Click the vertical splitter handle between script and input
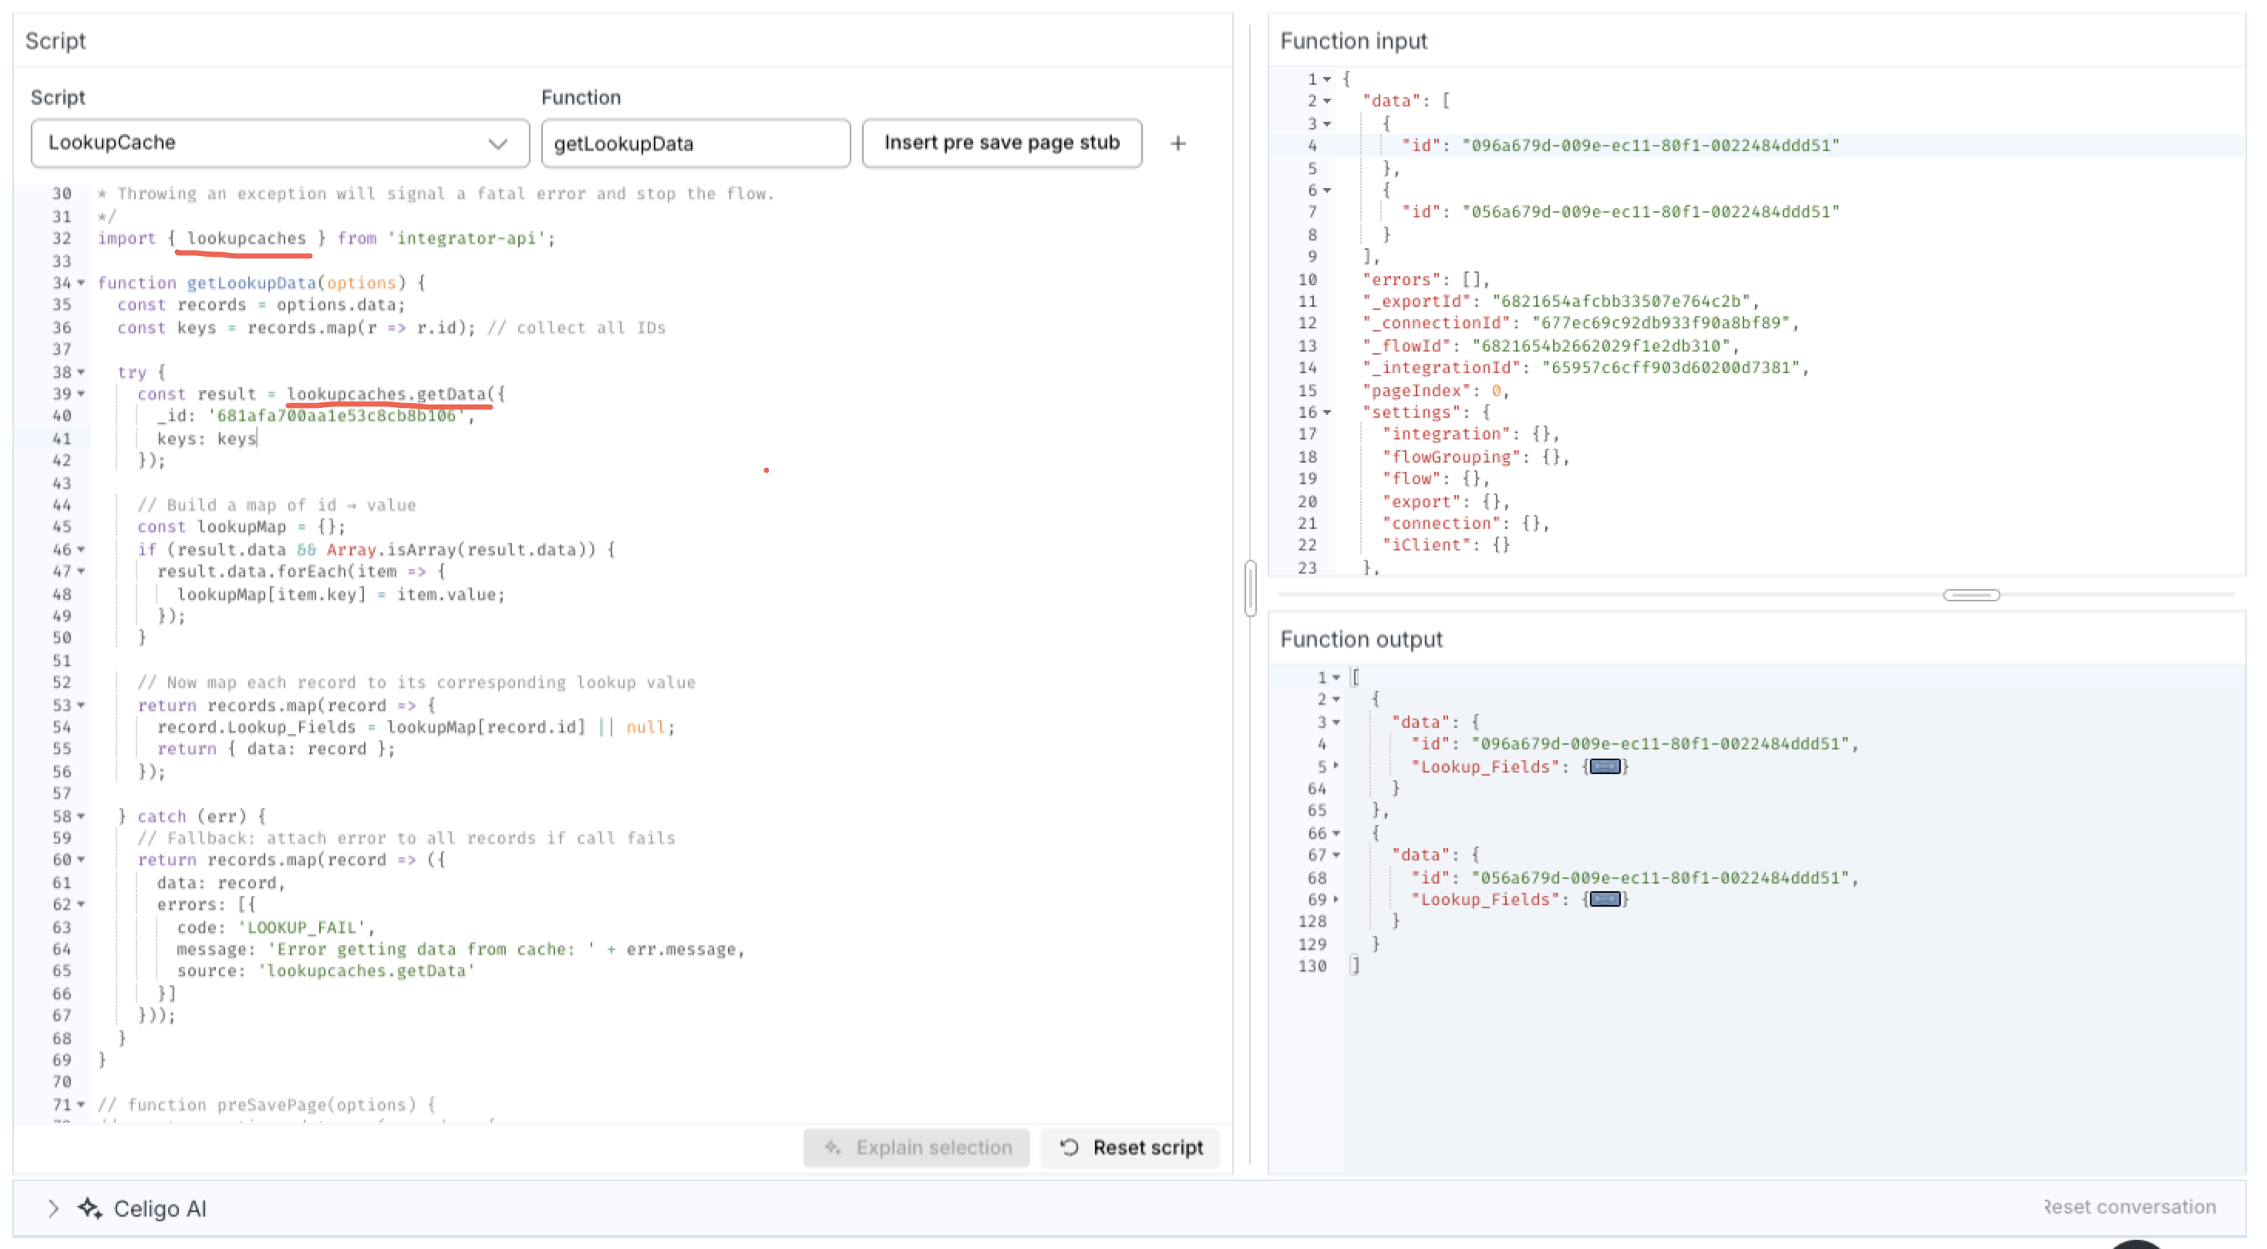The width and height of the screenshot is (2267, 1249). (x=1251, y=588)
